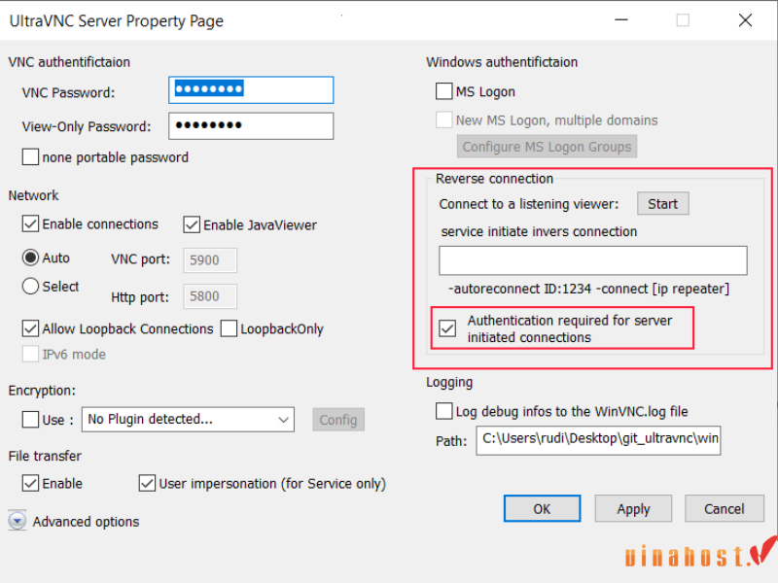This screenshot has width=778, height=583.
Task: Click the Configure MS Logon Groups button
Action: [547, 147]
